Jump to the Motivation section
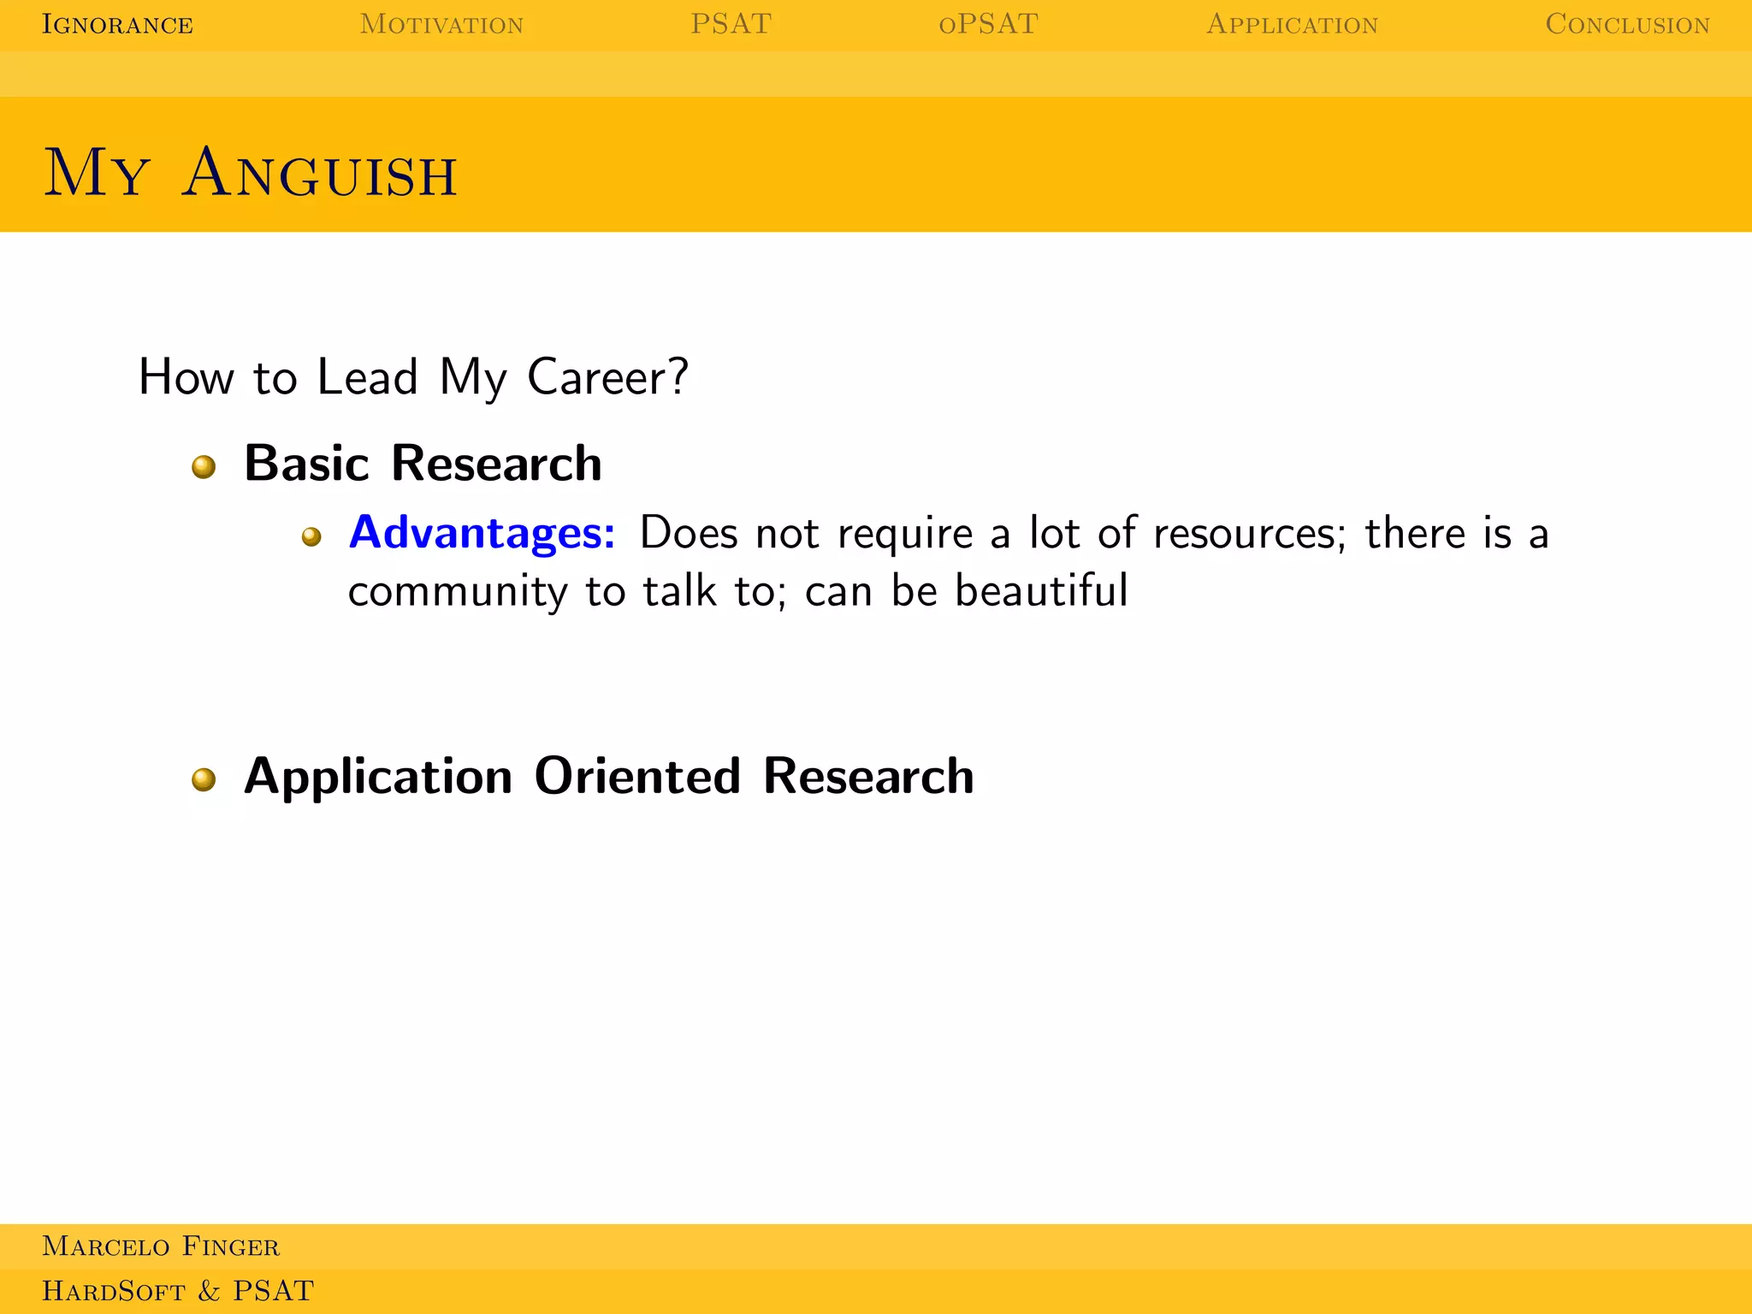The width and height of the screenshot is (1752, 1314). (441, 24)
